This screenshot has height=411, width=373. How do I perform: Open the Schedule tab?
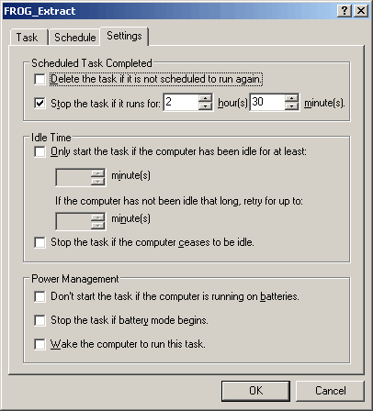74,38
